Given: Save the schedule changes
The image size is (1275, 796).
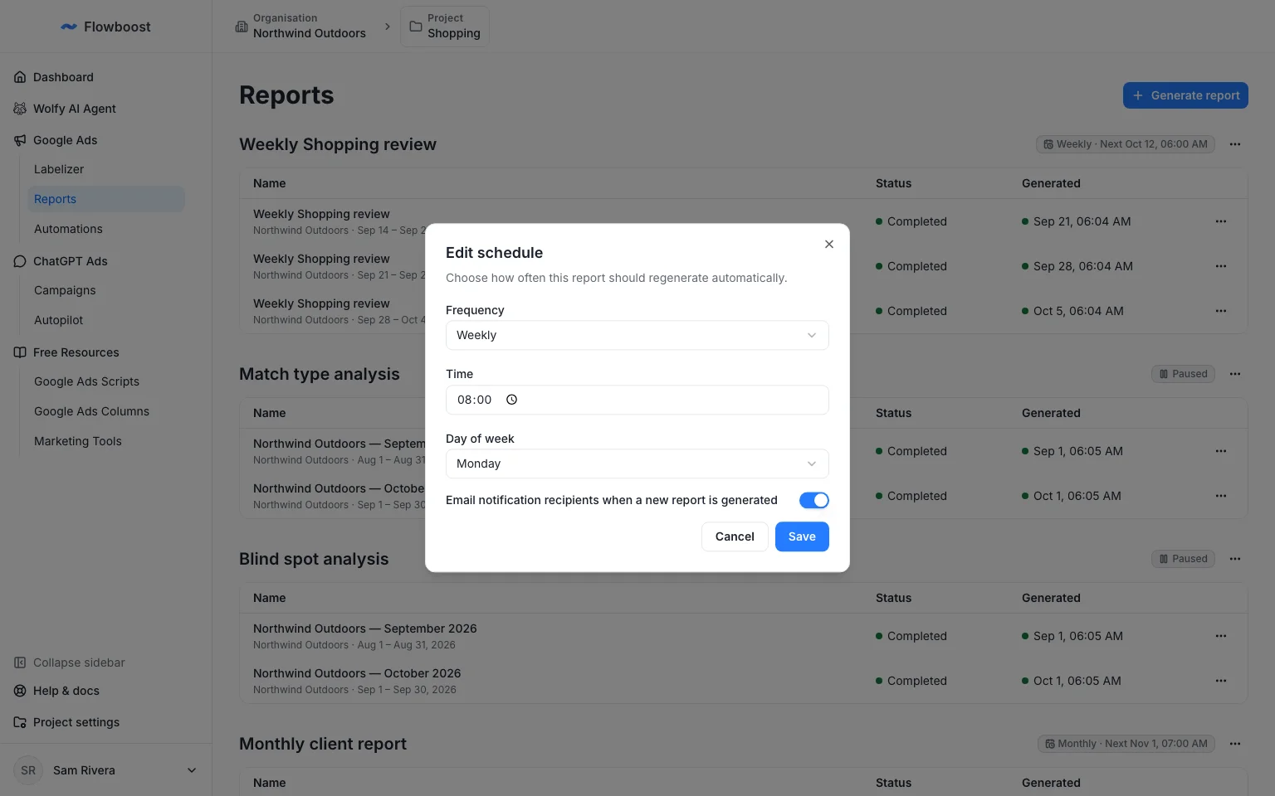Looking at the screenshot, I should pos(802,536).
